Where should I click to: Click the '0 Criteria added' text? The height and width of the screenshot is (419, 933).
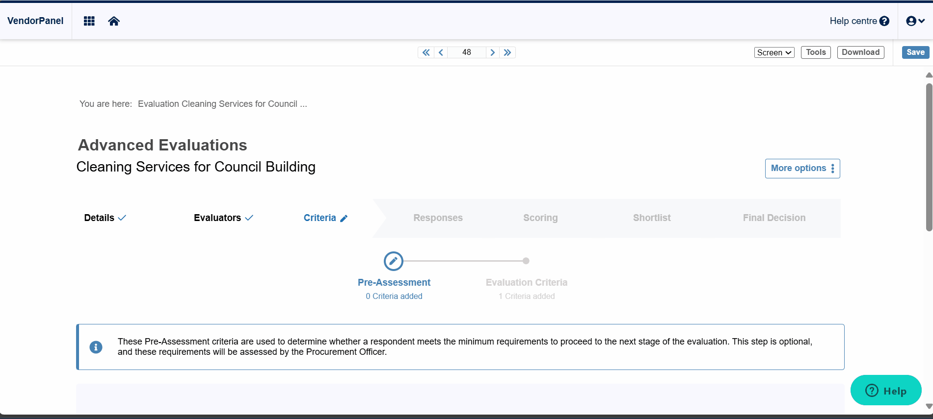[394, 296]
